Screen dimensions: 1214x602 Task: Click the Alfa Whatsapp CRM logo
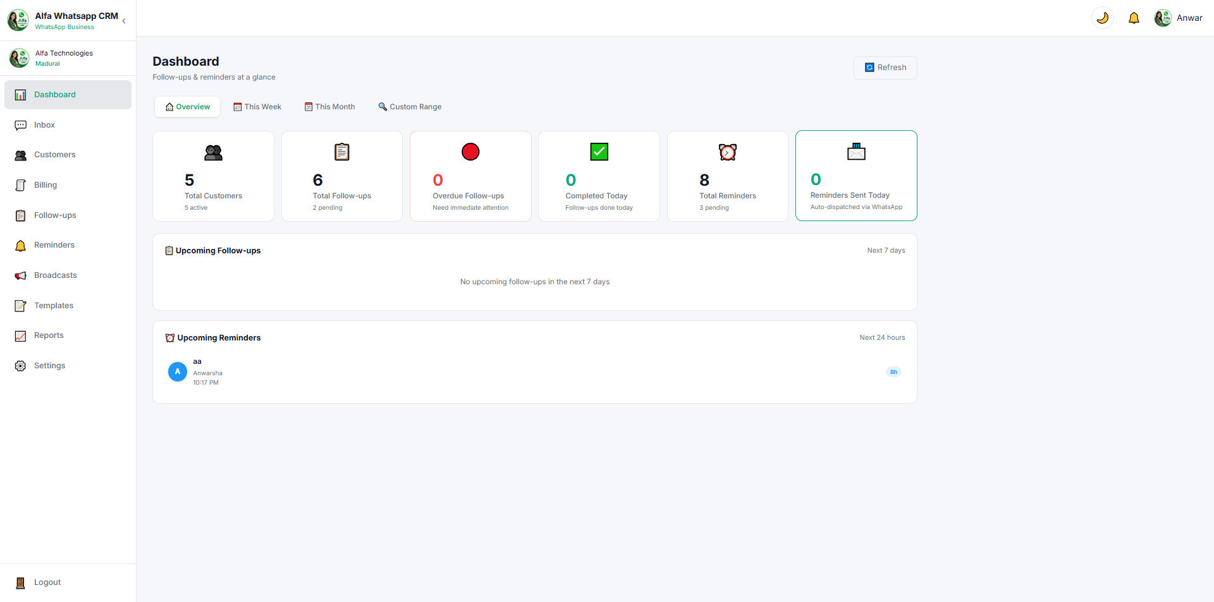[x=18, y=20]
